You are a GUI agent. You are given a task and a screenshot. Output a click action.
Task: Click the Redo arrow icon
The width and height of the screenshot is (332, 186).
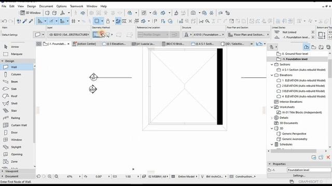11,21
